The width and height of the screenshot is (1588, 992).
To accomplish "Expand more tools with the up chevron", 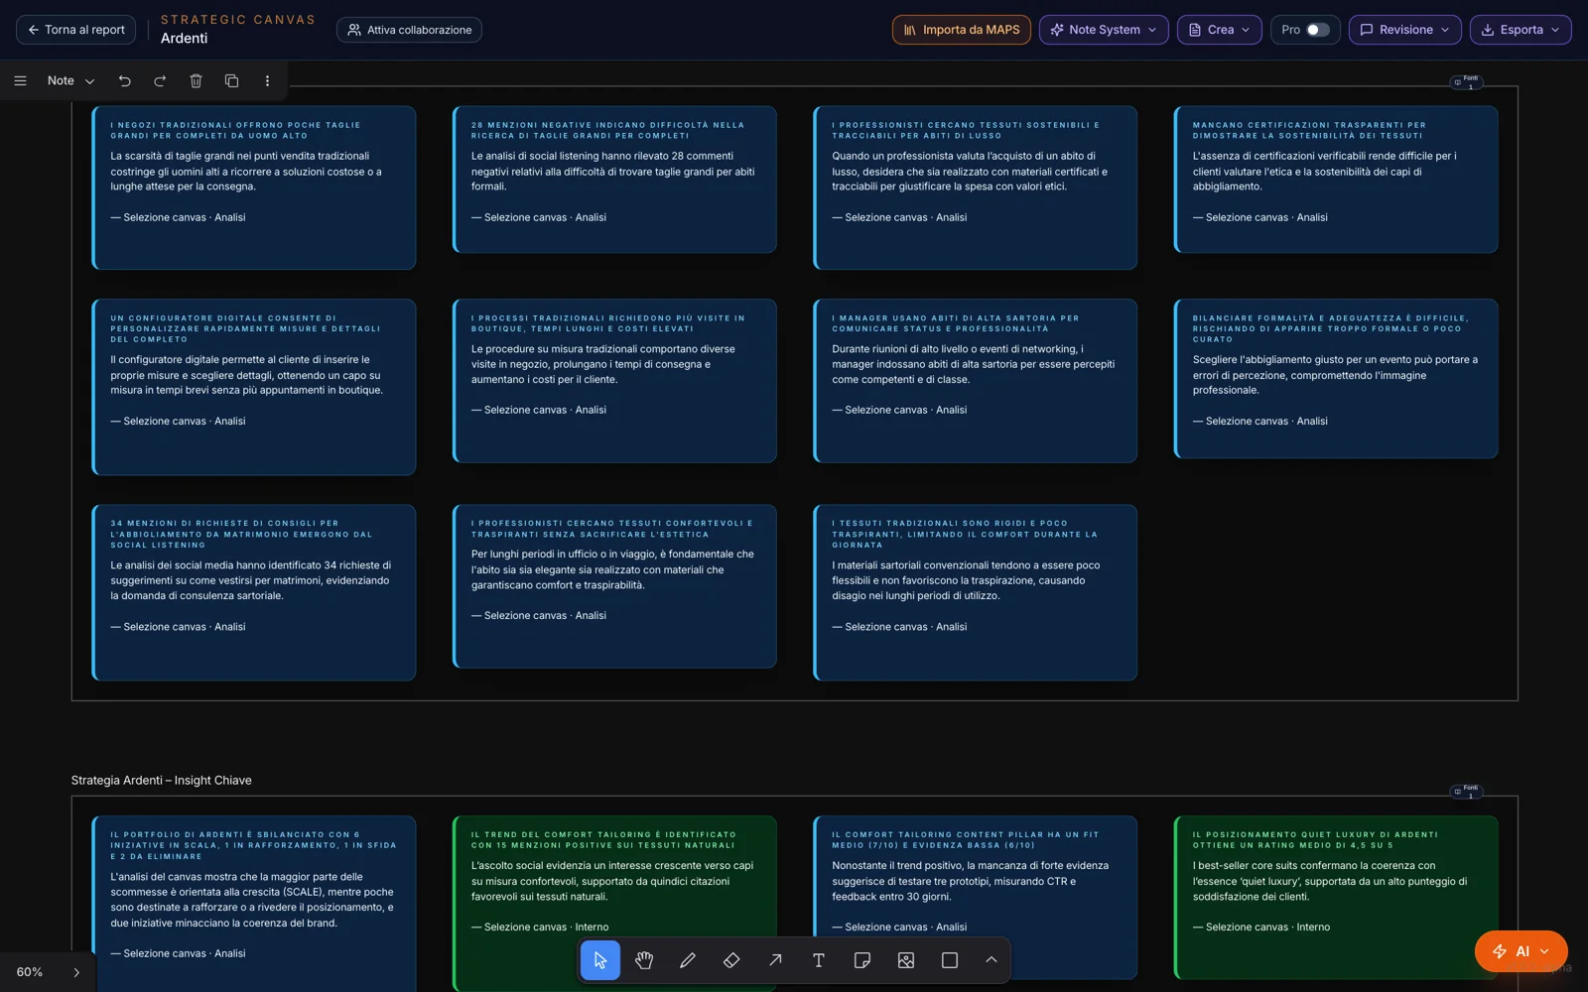I will click(992, 960).
